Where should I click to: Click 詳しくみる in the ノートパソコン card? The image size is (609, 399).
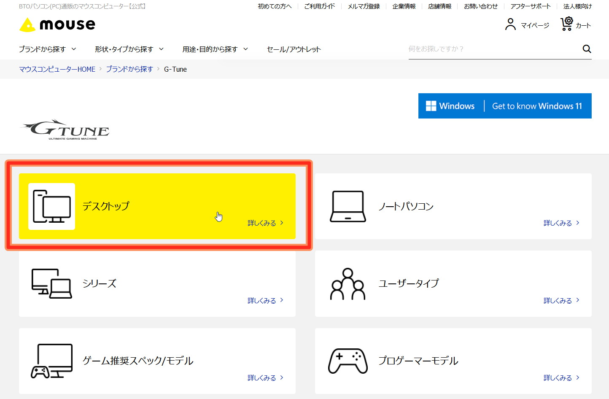[561, 223]
